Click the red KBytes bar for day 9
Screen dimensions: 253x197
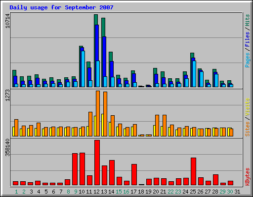[x=75, y=169]
